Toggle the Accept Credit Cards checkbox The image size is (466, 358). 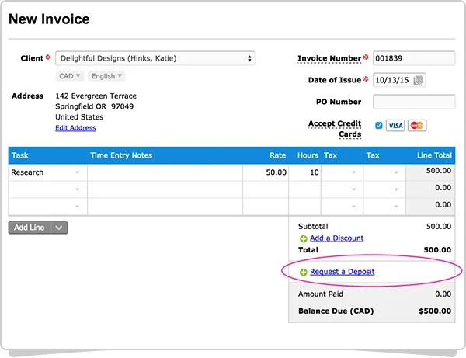tap(378, 126)
